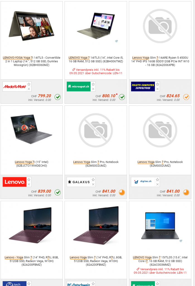Screen dimensions: 195x286
Task: Click LEN-11 voucher discount note under Yoga 7 14ITL5
Action: pyautogui.click(x=96, y=71)
